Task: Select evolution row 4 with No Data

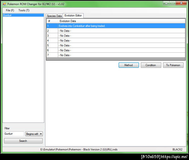Action: click(x=116, y=40)
